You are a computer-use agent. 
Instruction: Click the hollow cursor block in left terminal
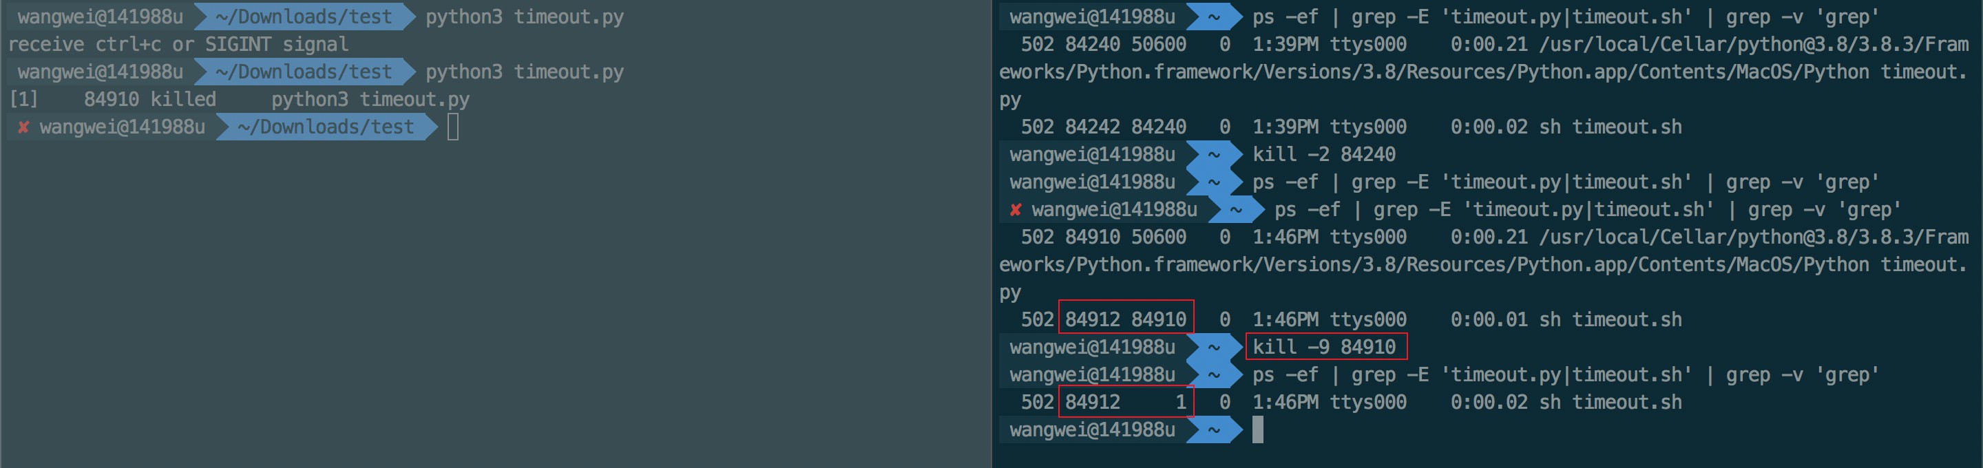pyautogui.click(x=452, y=127)
